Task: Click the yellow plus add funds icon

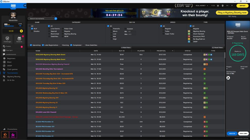Action: pyautogui.click(x=21, y=31)
